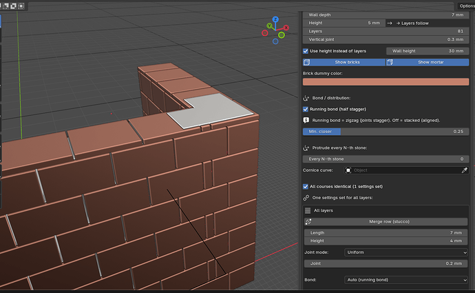Click the white corner brick face in viewport

[x=212, y=109]
